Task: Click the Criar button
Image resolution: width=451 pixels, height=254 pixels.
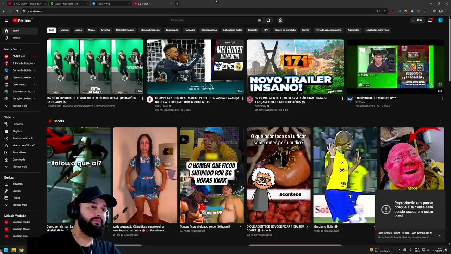Action: pyautogui.click(x=417, y=20)
